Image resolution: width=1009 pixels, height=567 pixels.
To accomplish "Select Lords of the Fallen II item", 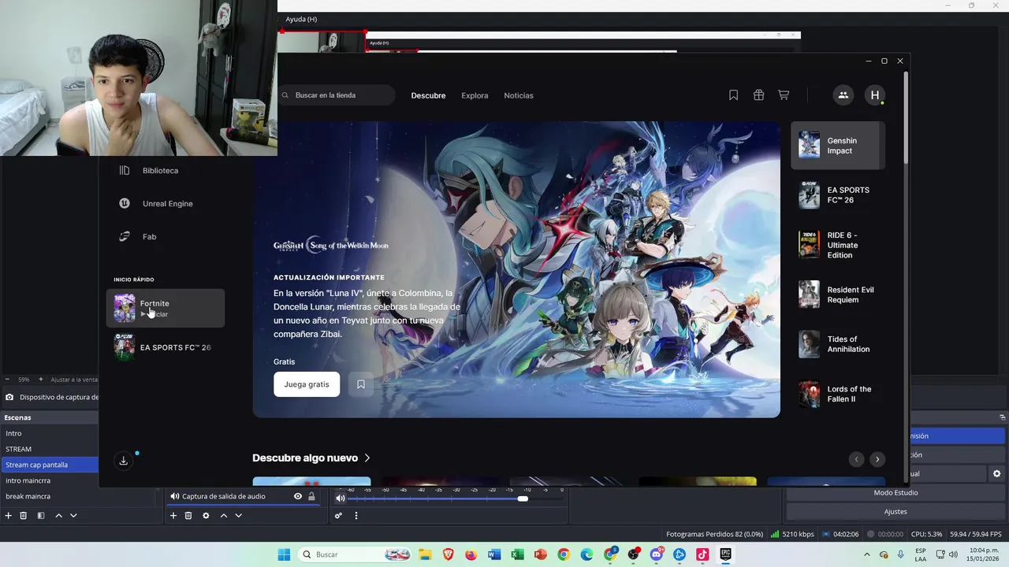I will tap(838, 394).
